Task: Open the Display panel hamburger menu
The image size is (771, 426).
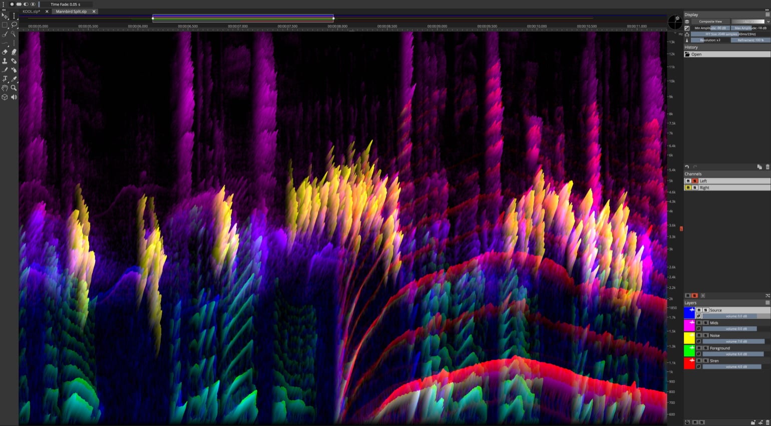Action: coord(767,15)
